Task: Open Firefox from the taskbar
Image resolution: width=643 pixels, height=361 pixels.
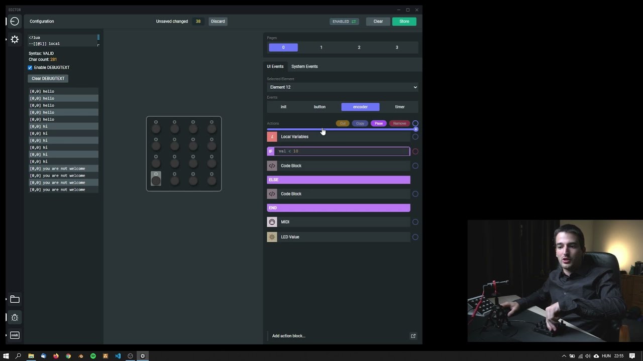Action: click(x=56, y=356)
